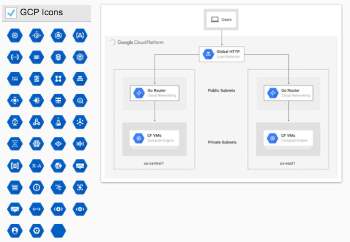The image size is (350, 242).
Task: Select the Container Engine hexagon-cube icon
Action: (x=58, y=35)
